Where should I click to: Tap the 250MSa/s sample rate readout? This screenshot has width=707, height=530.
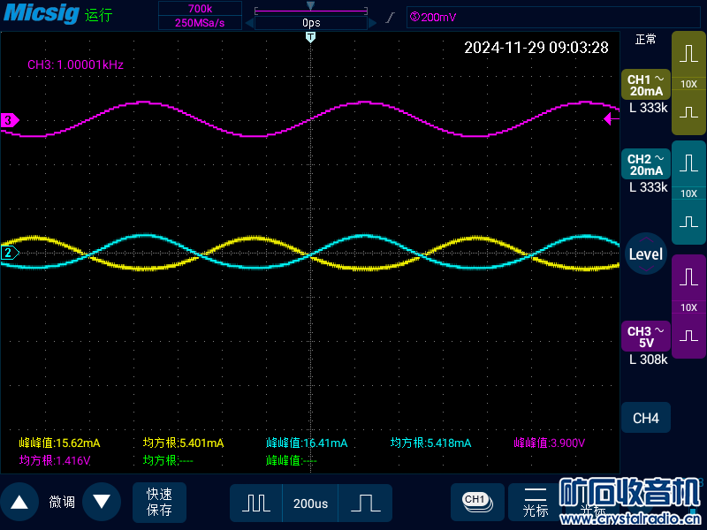[201, 23]
